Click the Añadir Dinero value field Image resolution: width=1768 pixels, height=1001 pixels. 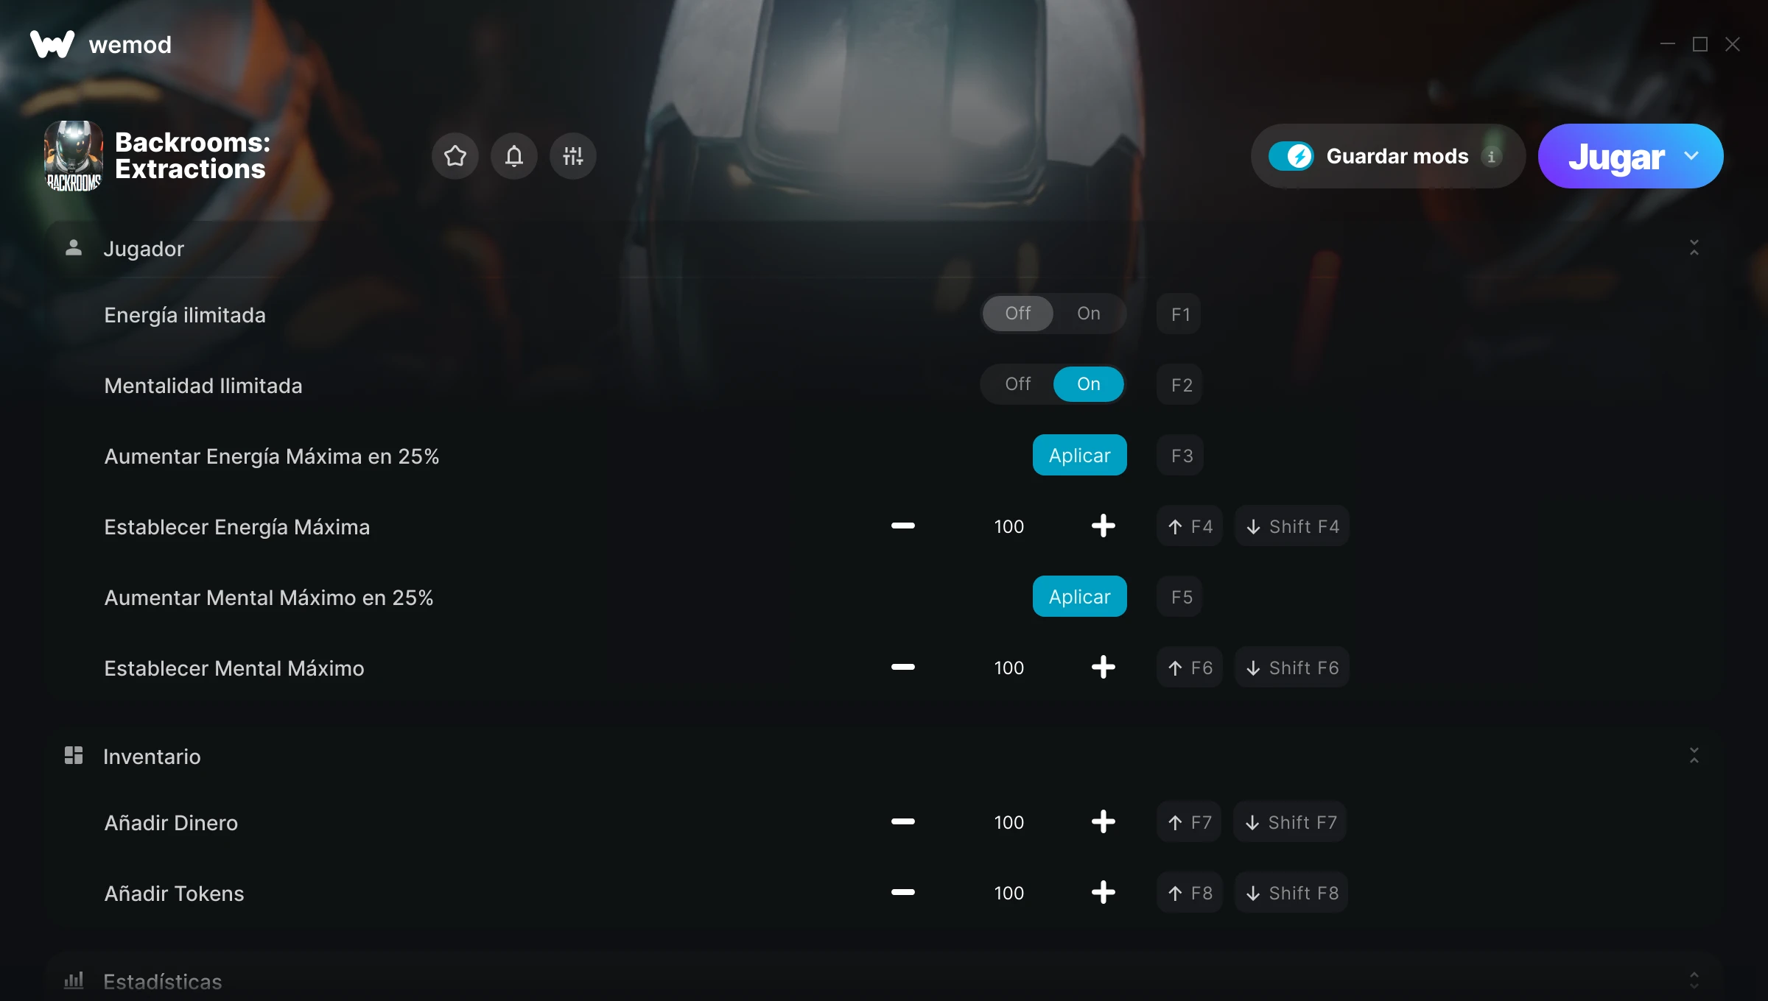point(1008,822)
